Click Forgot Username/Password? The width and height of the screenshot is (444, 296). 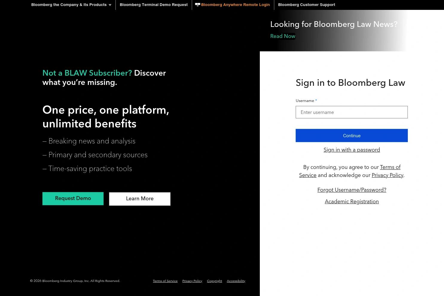click(352, 190)
